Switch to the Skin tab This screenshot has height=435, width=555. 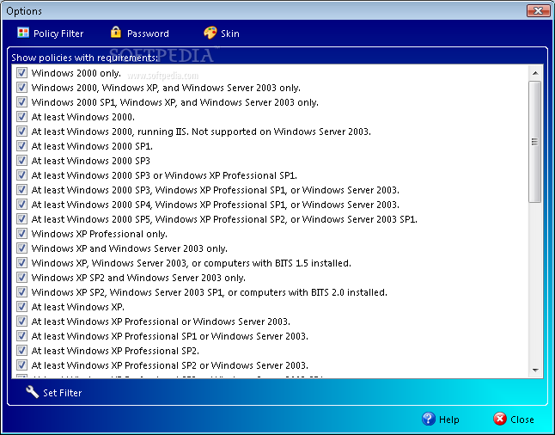click(x=222, y=33)
